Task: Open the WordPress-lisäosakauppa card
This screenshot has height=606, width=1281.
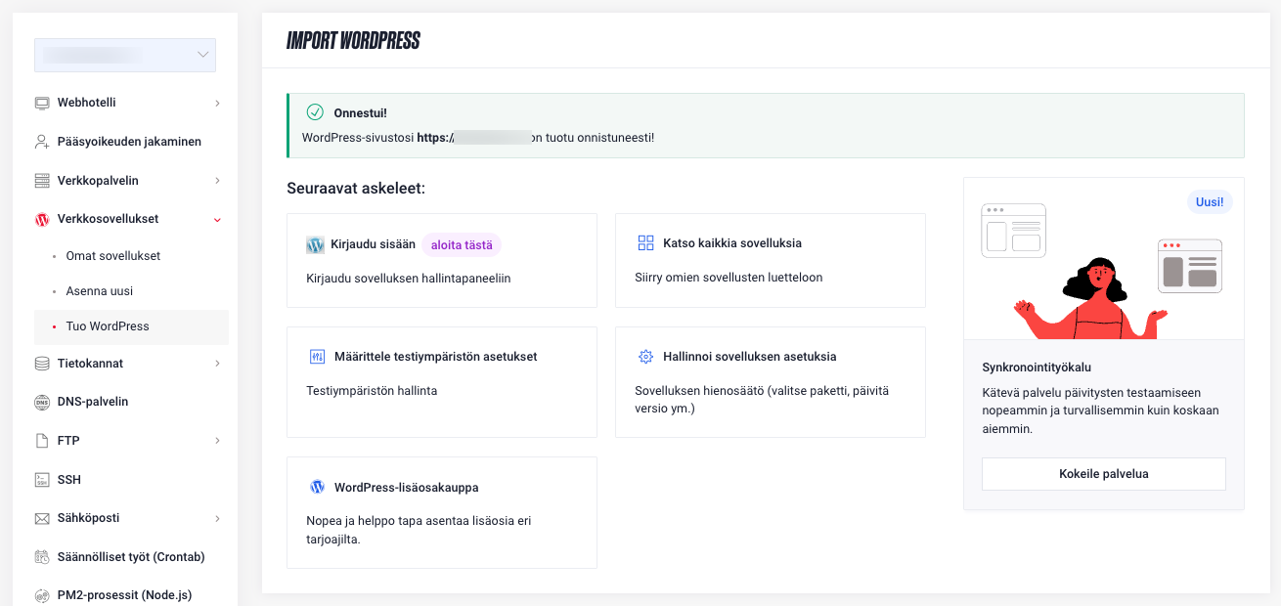Action: coord(441,512)
